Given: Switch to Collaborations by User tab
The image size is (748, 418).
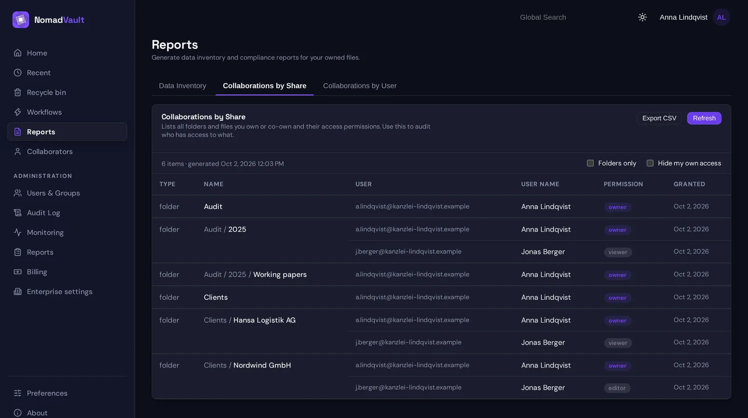Looking at the screenshot, I should coord(360,86).
